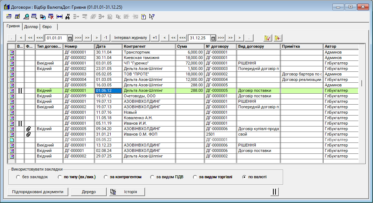The height and width of the screenshot is (203, 373).
Task: Click the binoculars search icon in toolbar
Action: click(x=68, y=16)
